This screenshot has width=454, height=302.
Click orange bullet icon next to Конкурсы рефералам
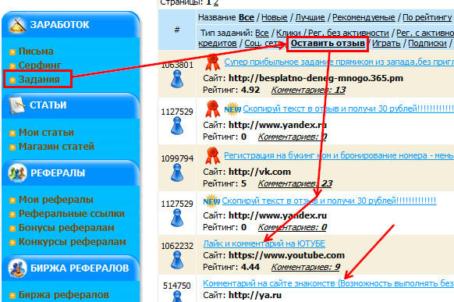pyautogui.click(x=12, y=243)
